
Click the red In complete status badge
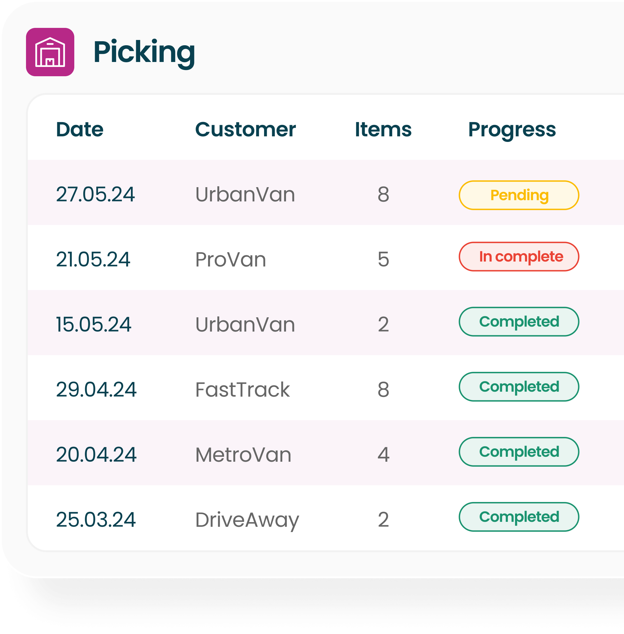[x=519, y=257]
